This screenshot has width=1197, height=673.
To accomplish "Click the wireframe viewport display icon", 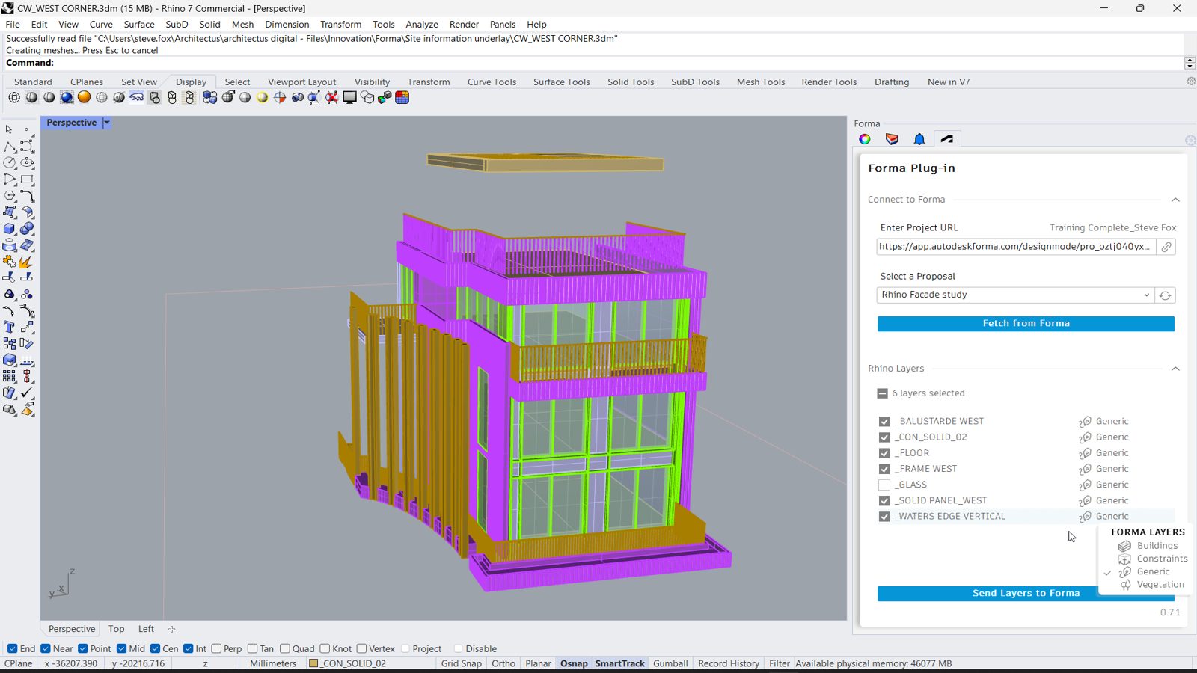I will click(14, 98).
